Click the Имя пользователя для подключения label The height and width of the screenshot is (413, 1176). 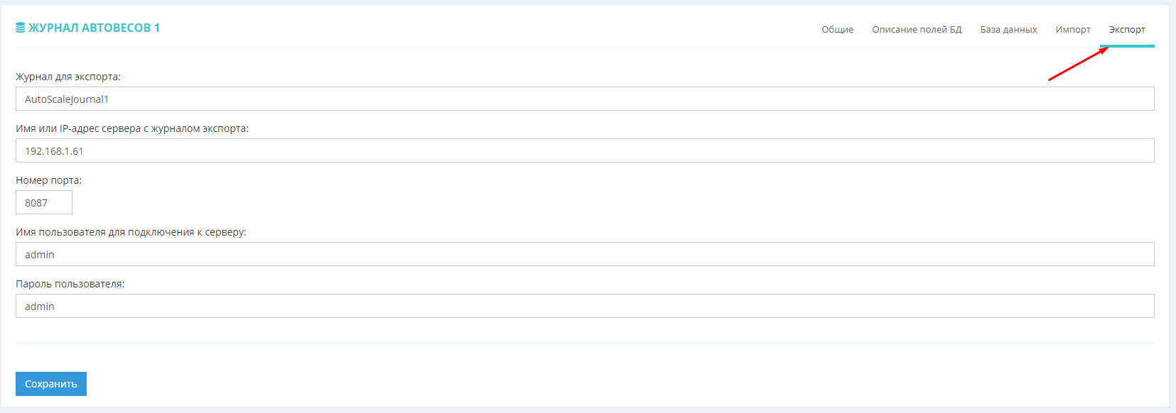point(131,232)
